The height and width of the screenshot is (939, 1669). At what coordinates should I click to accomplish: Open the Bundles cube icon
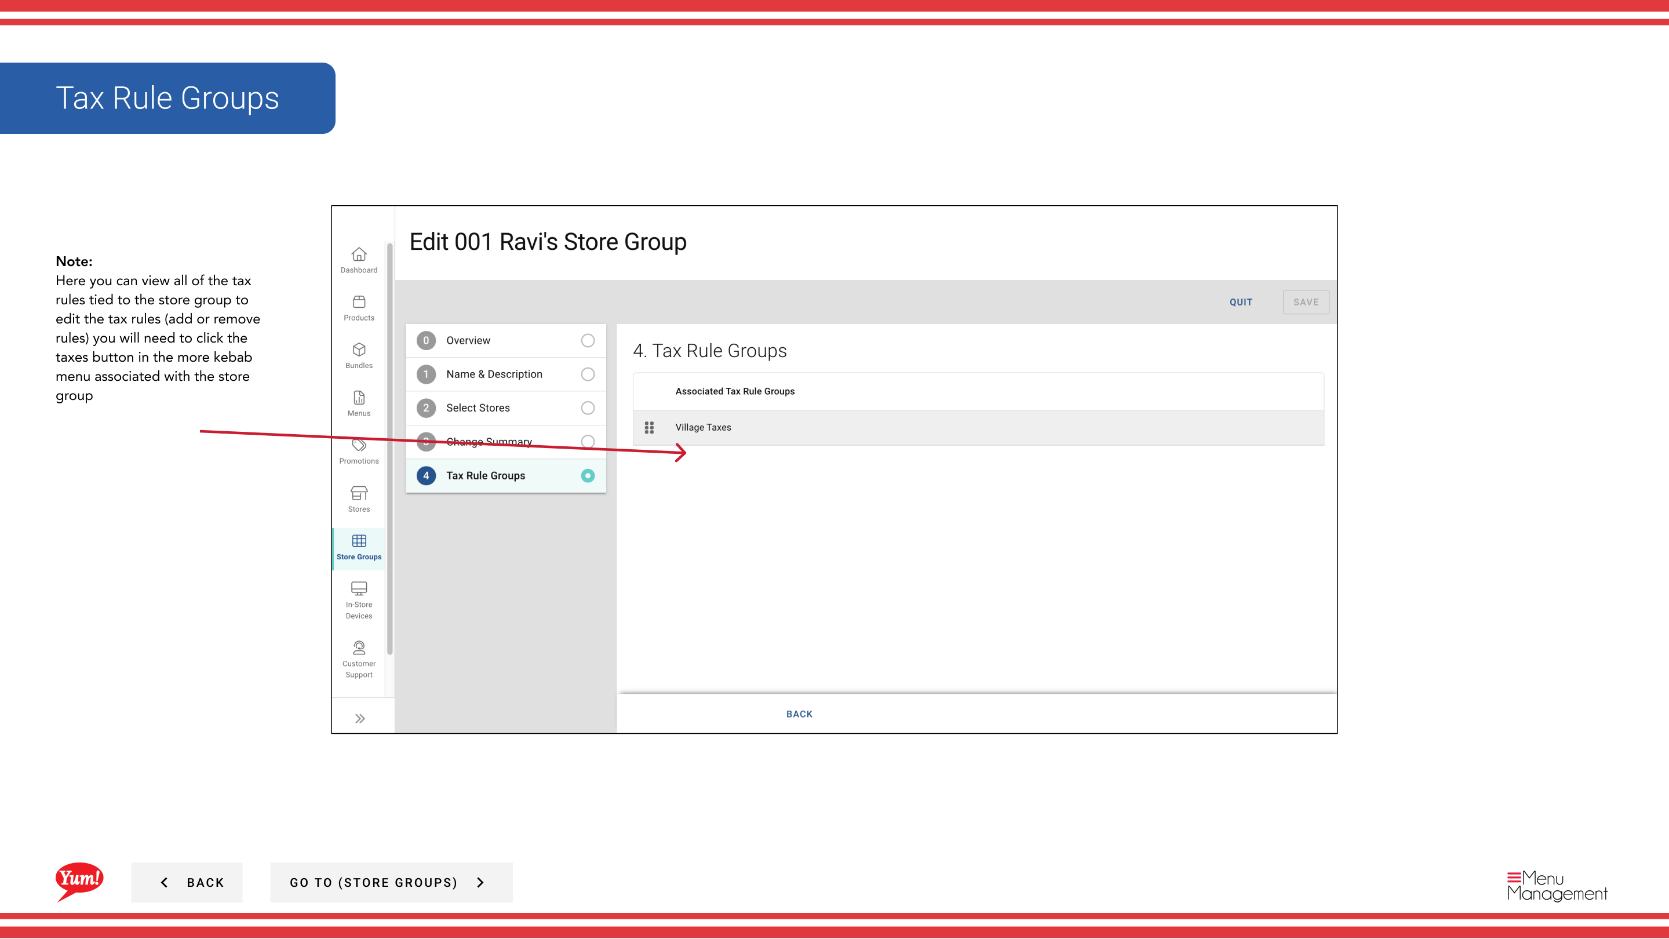pos(359,350)
